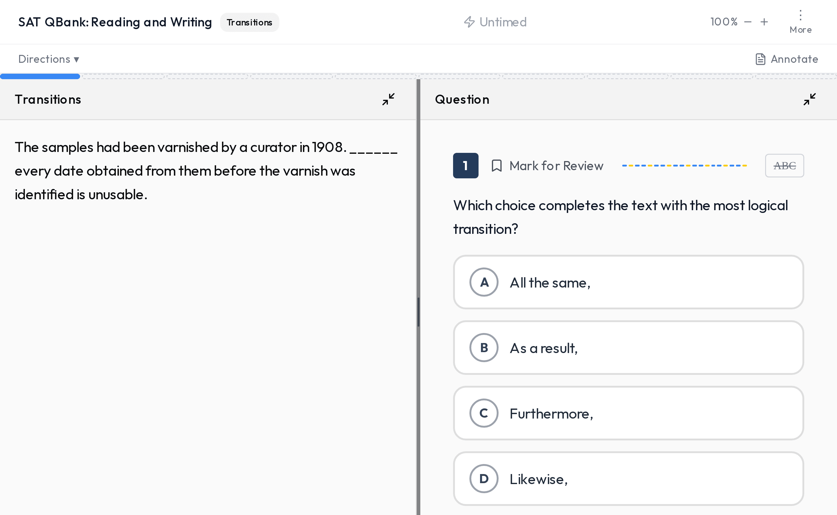Image resolution: width=837 pixels, height=515 pixels.
Task: Click the SAT QBank: Reading and Writing title
Action: pos(115,22)
